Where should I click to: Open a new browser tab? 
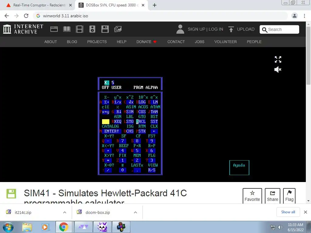pos(155,5)
